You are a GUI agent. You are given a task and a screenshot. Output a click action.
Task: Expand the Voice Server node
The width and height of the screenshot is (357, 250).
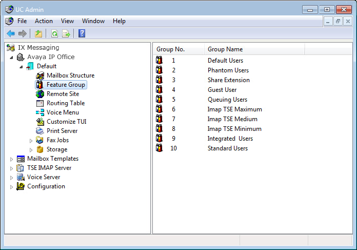click(x=11, y=178)
